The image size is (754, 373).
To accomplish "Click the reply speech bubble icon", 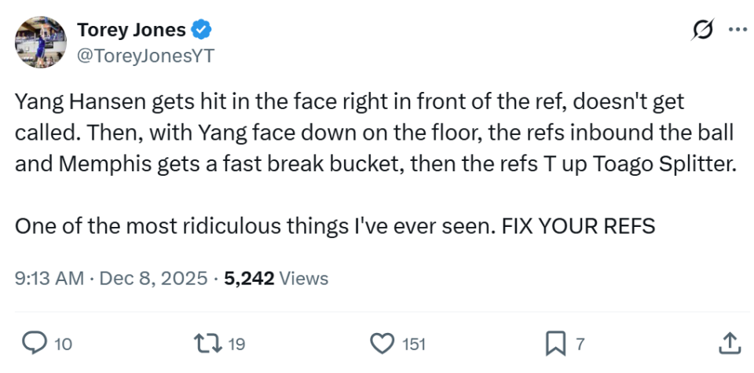I will pyautogui.click(x=34, y=342).
